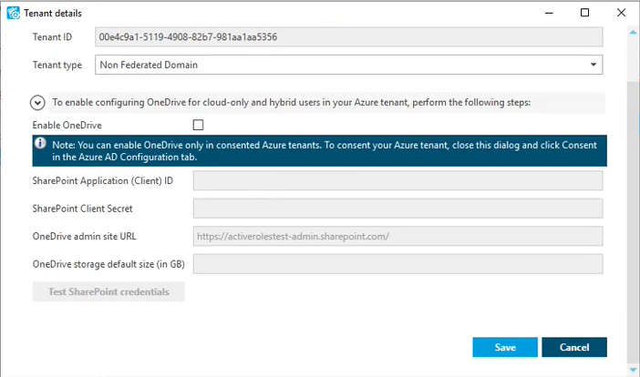640x377 pixels.
Task: Click into the SharePoint Client Secret field
Action: pos(398,209)
